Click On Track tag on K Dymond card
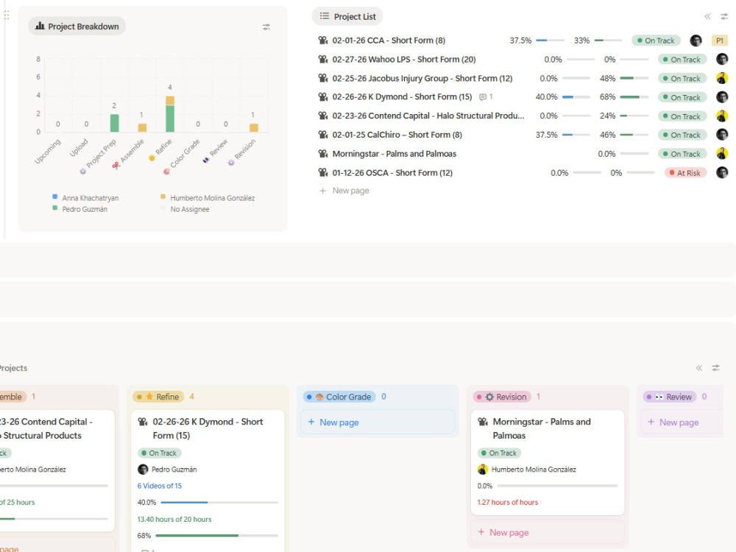 (160, 453)
